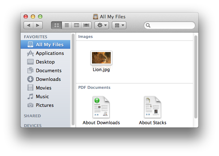Viewport: 219px width, 156px height.
Task: Click the Documents sidebar icon
Action: [30, 70]
